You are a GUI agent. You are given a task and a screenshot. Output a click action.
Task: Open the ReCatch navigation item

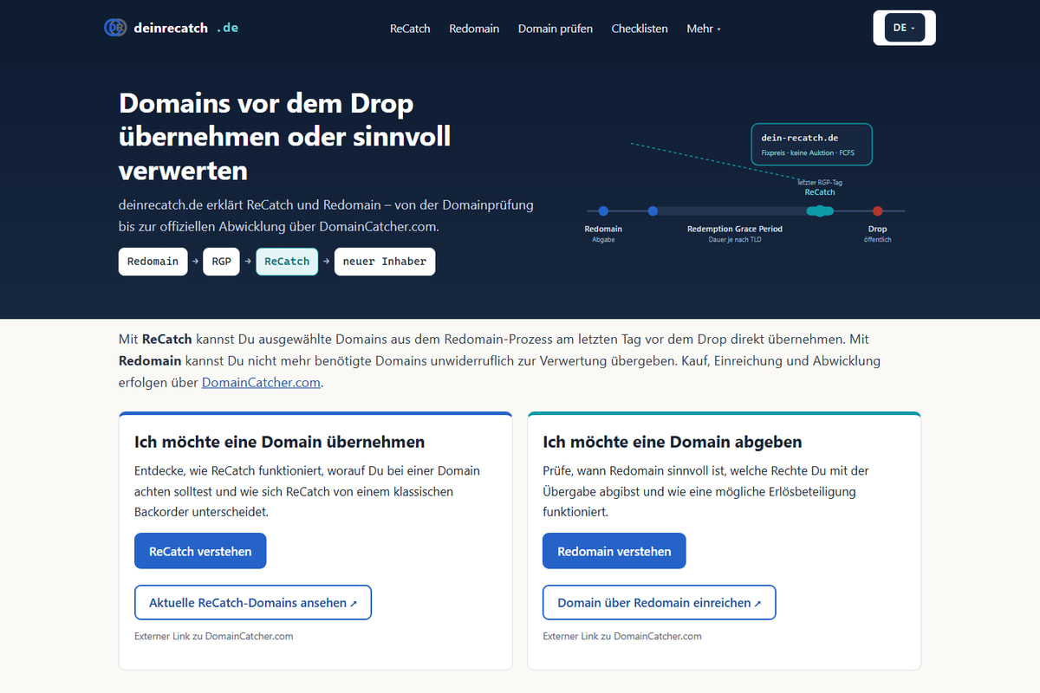tap(410, 29)
